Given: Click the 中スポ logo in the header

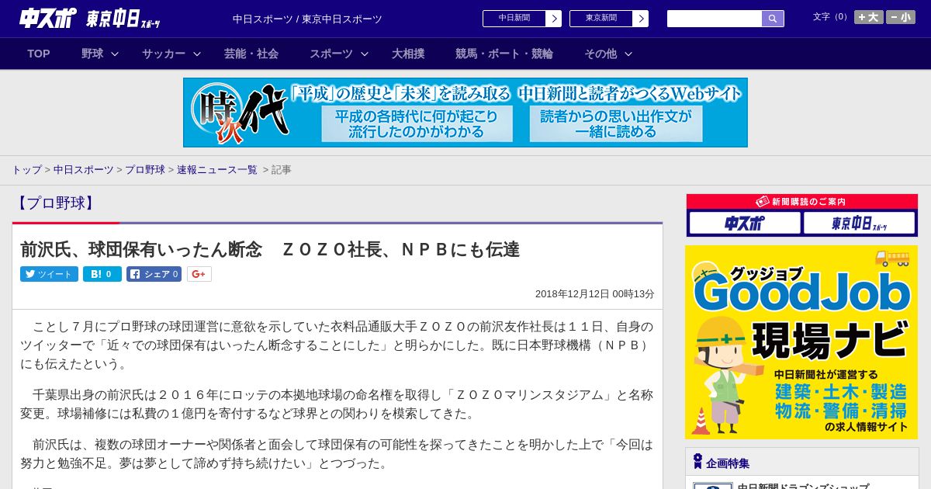Looking at the screenshot, I should click(47, 18).
